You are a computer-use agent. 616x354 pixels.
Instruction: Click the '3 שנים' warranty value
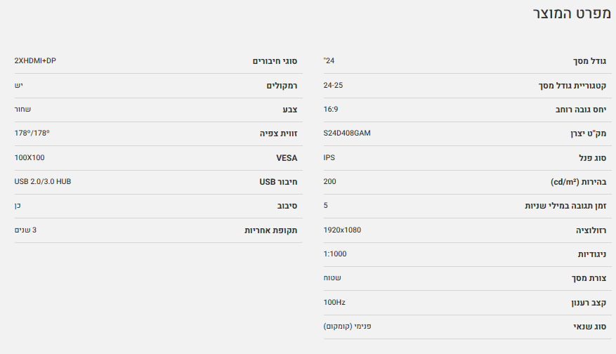[25, 230]
